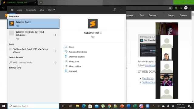Screen dimensions: 194x109
Task: Open Viber from taskbar
Action: click(x=141, y=106)
